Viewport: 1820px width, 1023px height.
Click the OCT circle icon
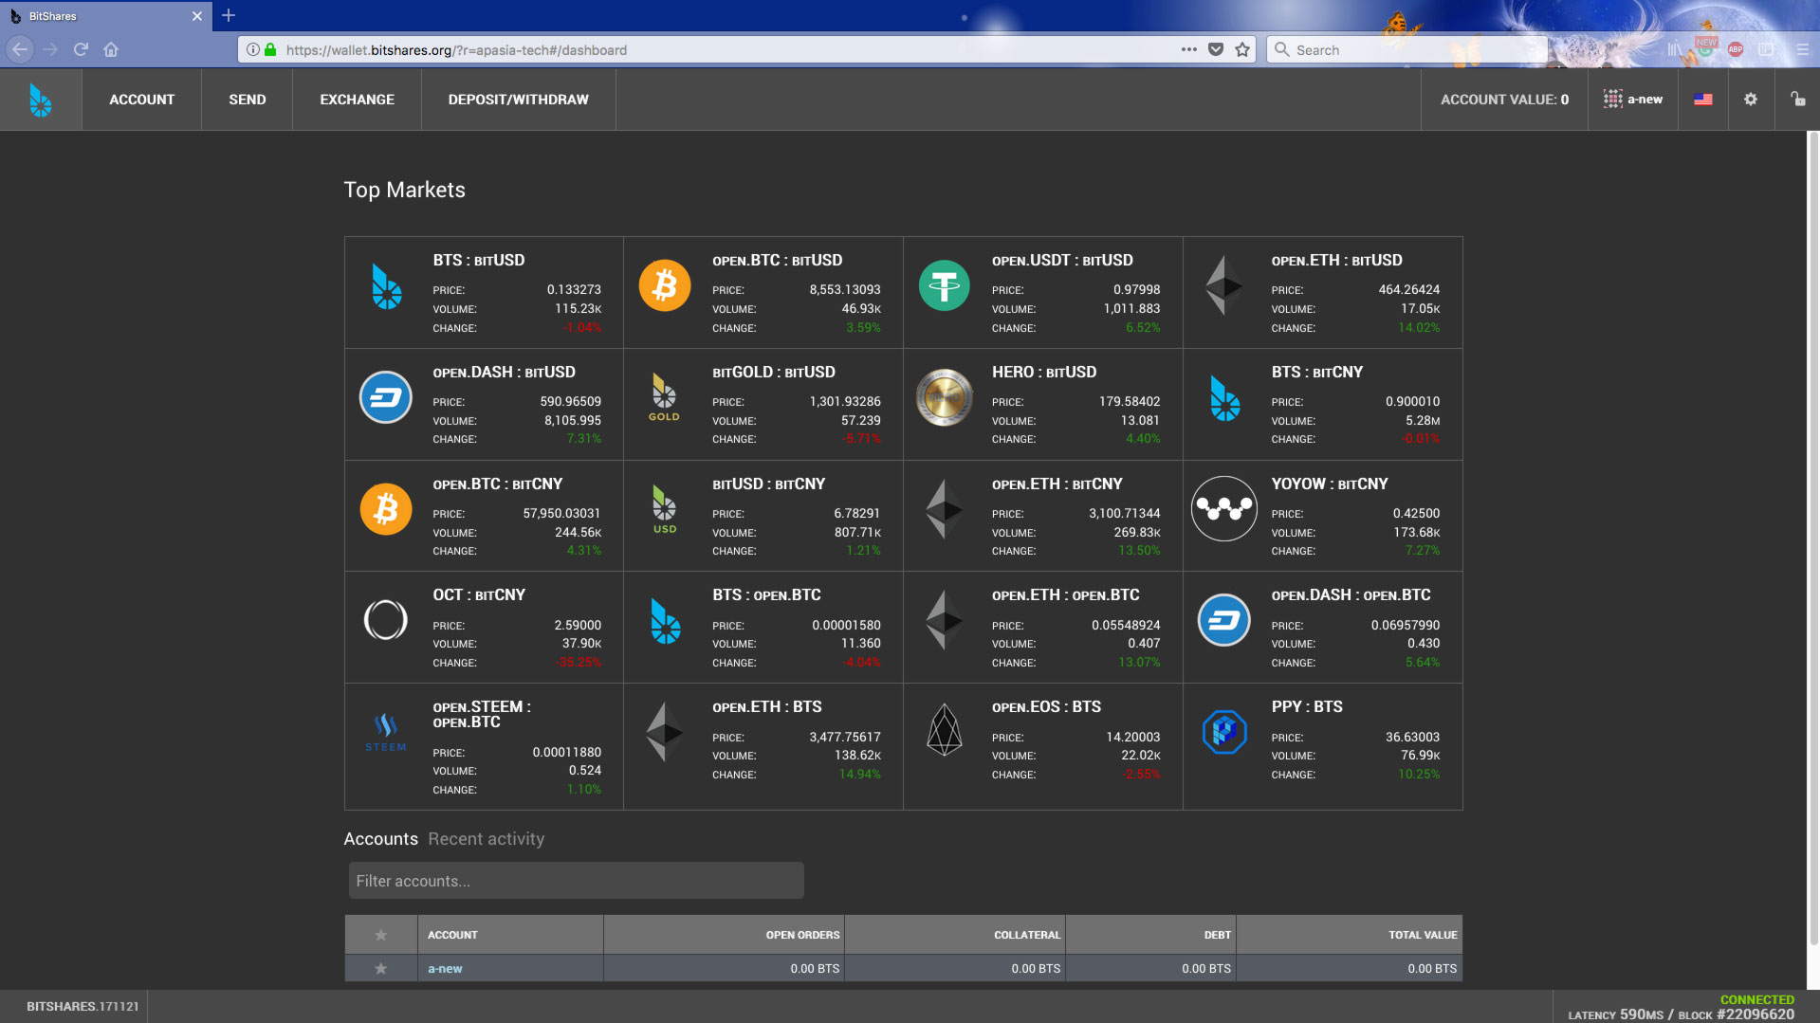[x=386, y=620]
